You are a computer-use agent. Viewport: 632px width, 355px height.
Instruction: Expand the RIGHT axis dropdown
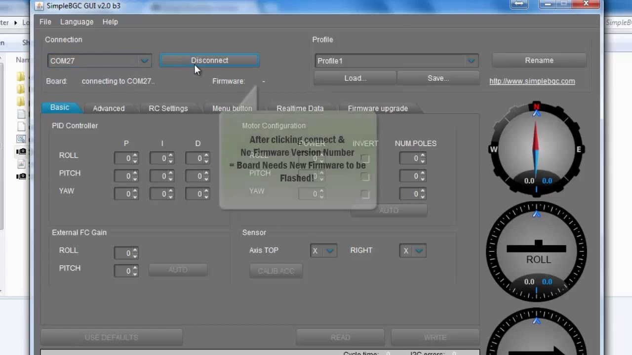click(412, 250)
